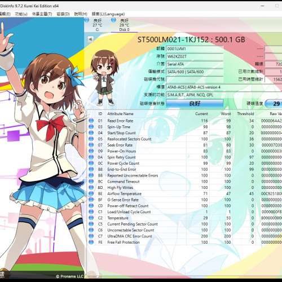Click the firmware field 0001LVM1
The image size is (282, 282).
[x=195, y=49]
